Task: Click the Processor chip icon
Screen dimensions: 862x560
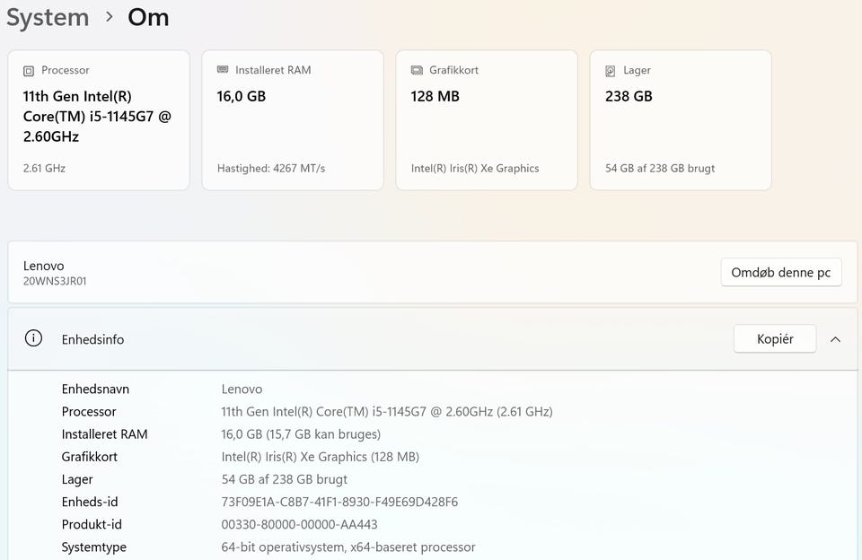Action: tap(29, 71)
